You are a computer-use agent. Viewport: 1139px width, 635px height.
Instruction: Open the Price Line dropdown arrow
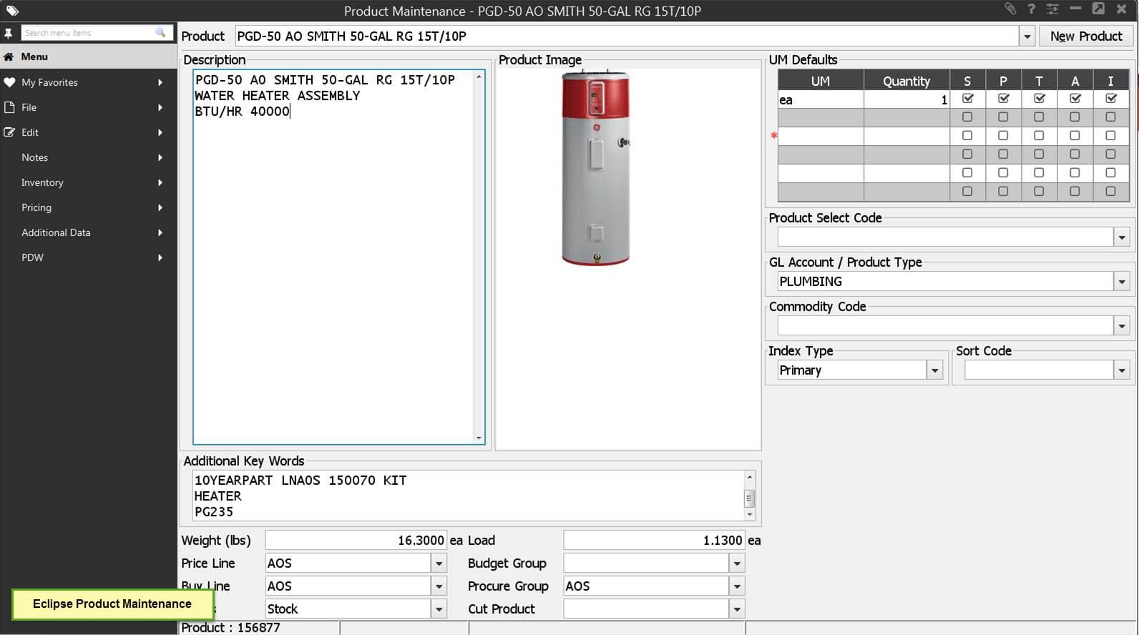[439, 563]
